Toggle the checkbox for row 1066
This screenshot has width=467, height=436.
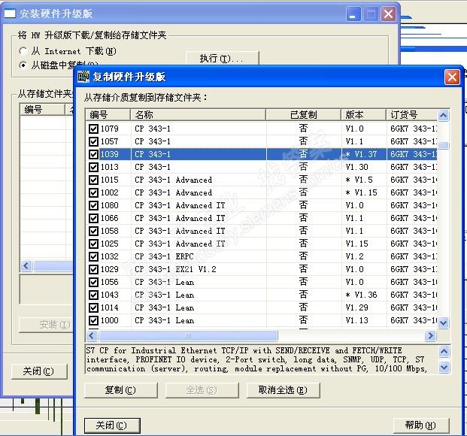click(93, 218)
